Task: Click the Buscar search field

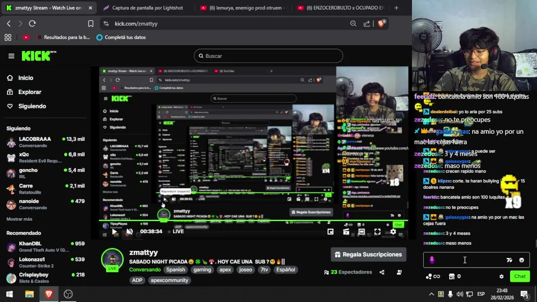Action: [268, 56]
